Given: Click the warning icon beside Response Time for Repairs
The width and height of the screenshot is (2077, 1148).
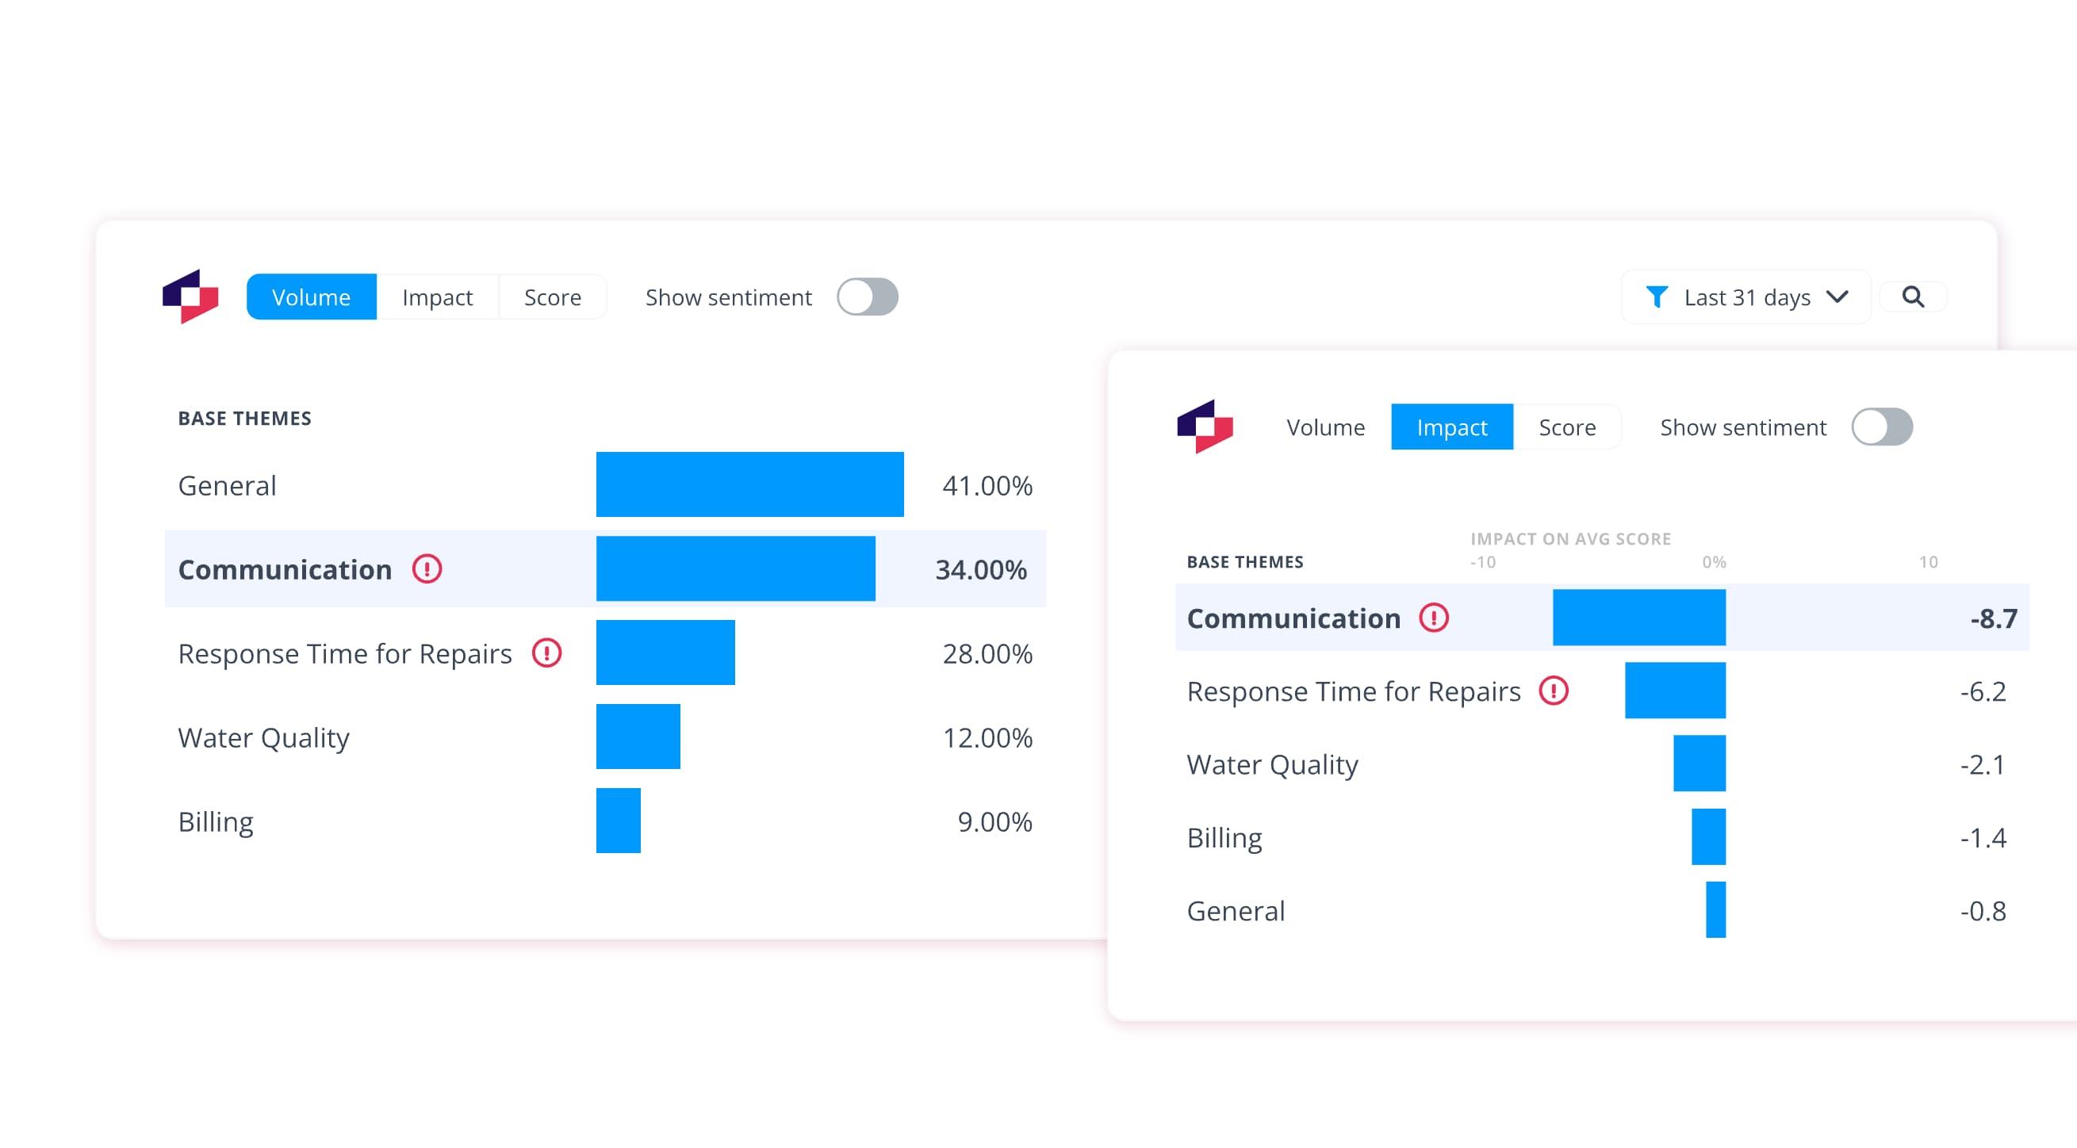Looking at the screenshot, I should click(548, 653).
